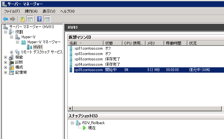
Task: Collapse the Hyper-V マネージャー node
Action: pyautogui.click(x=17, y=42)
